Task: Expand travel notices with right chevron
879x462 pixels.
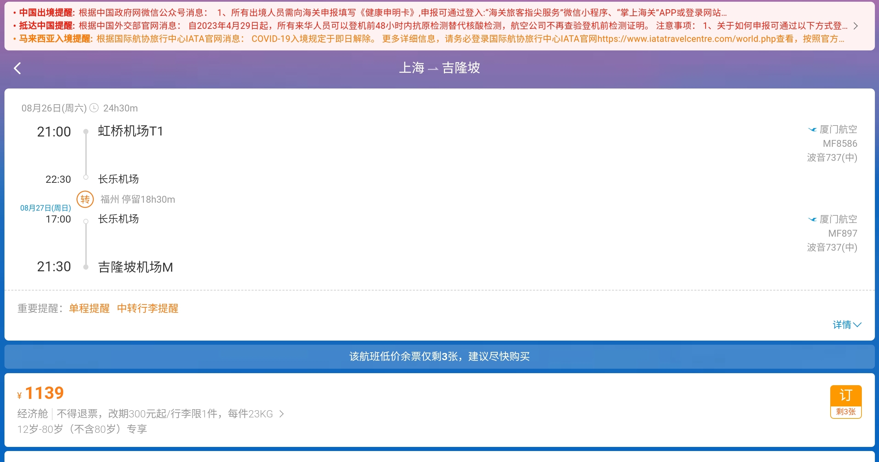Action: 856,26
